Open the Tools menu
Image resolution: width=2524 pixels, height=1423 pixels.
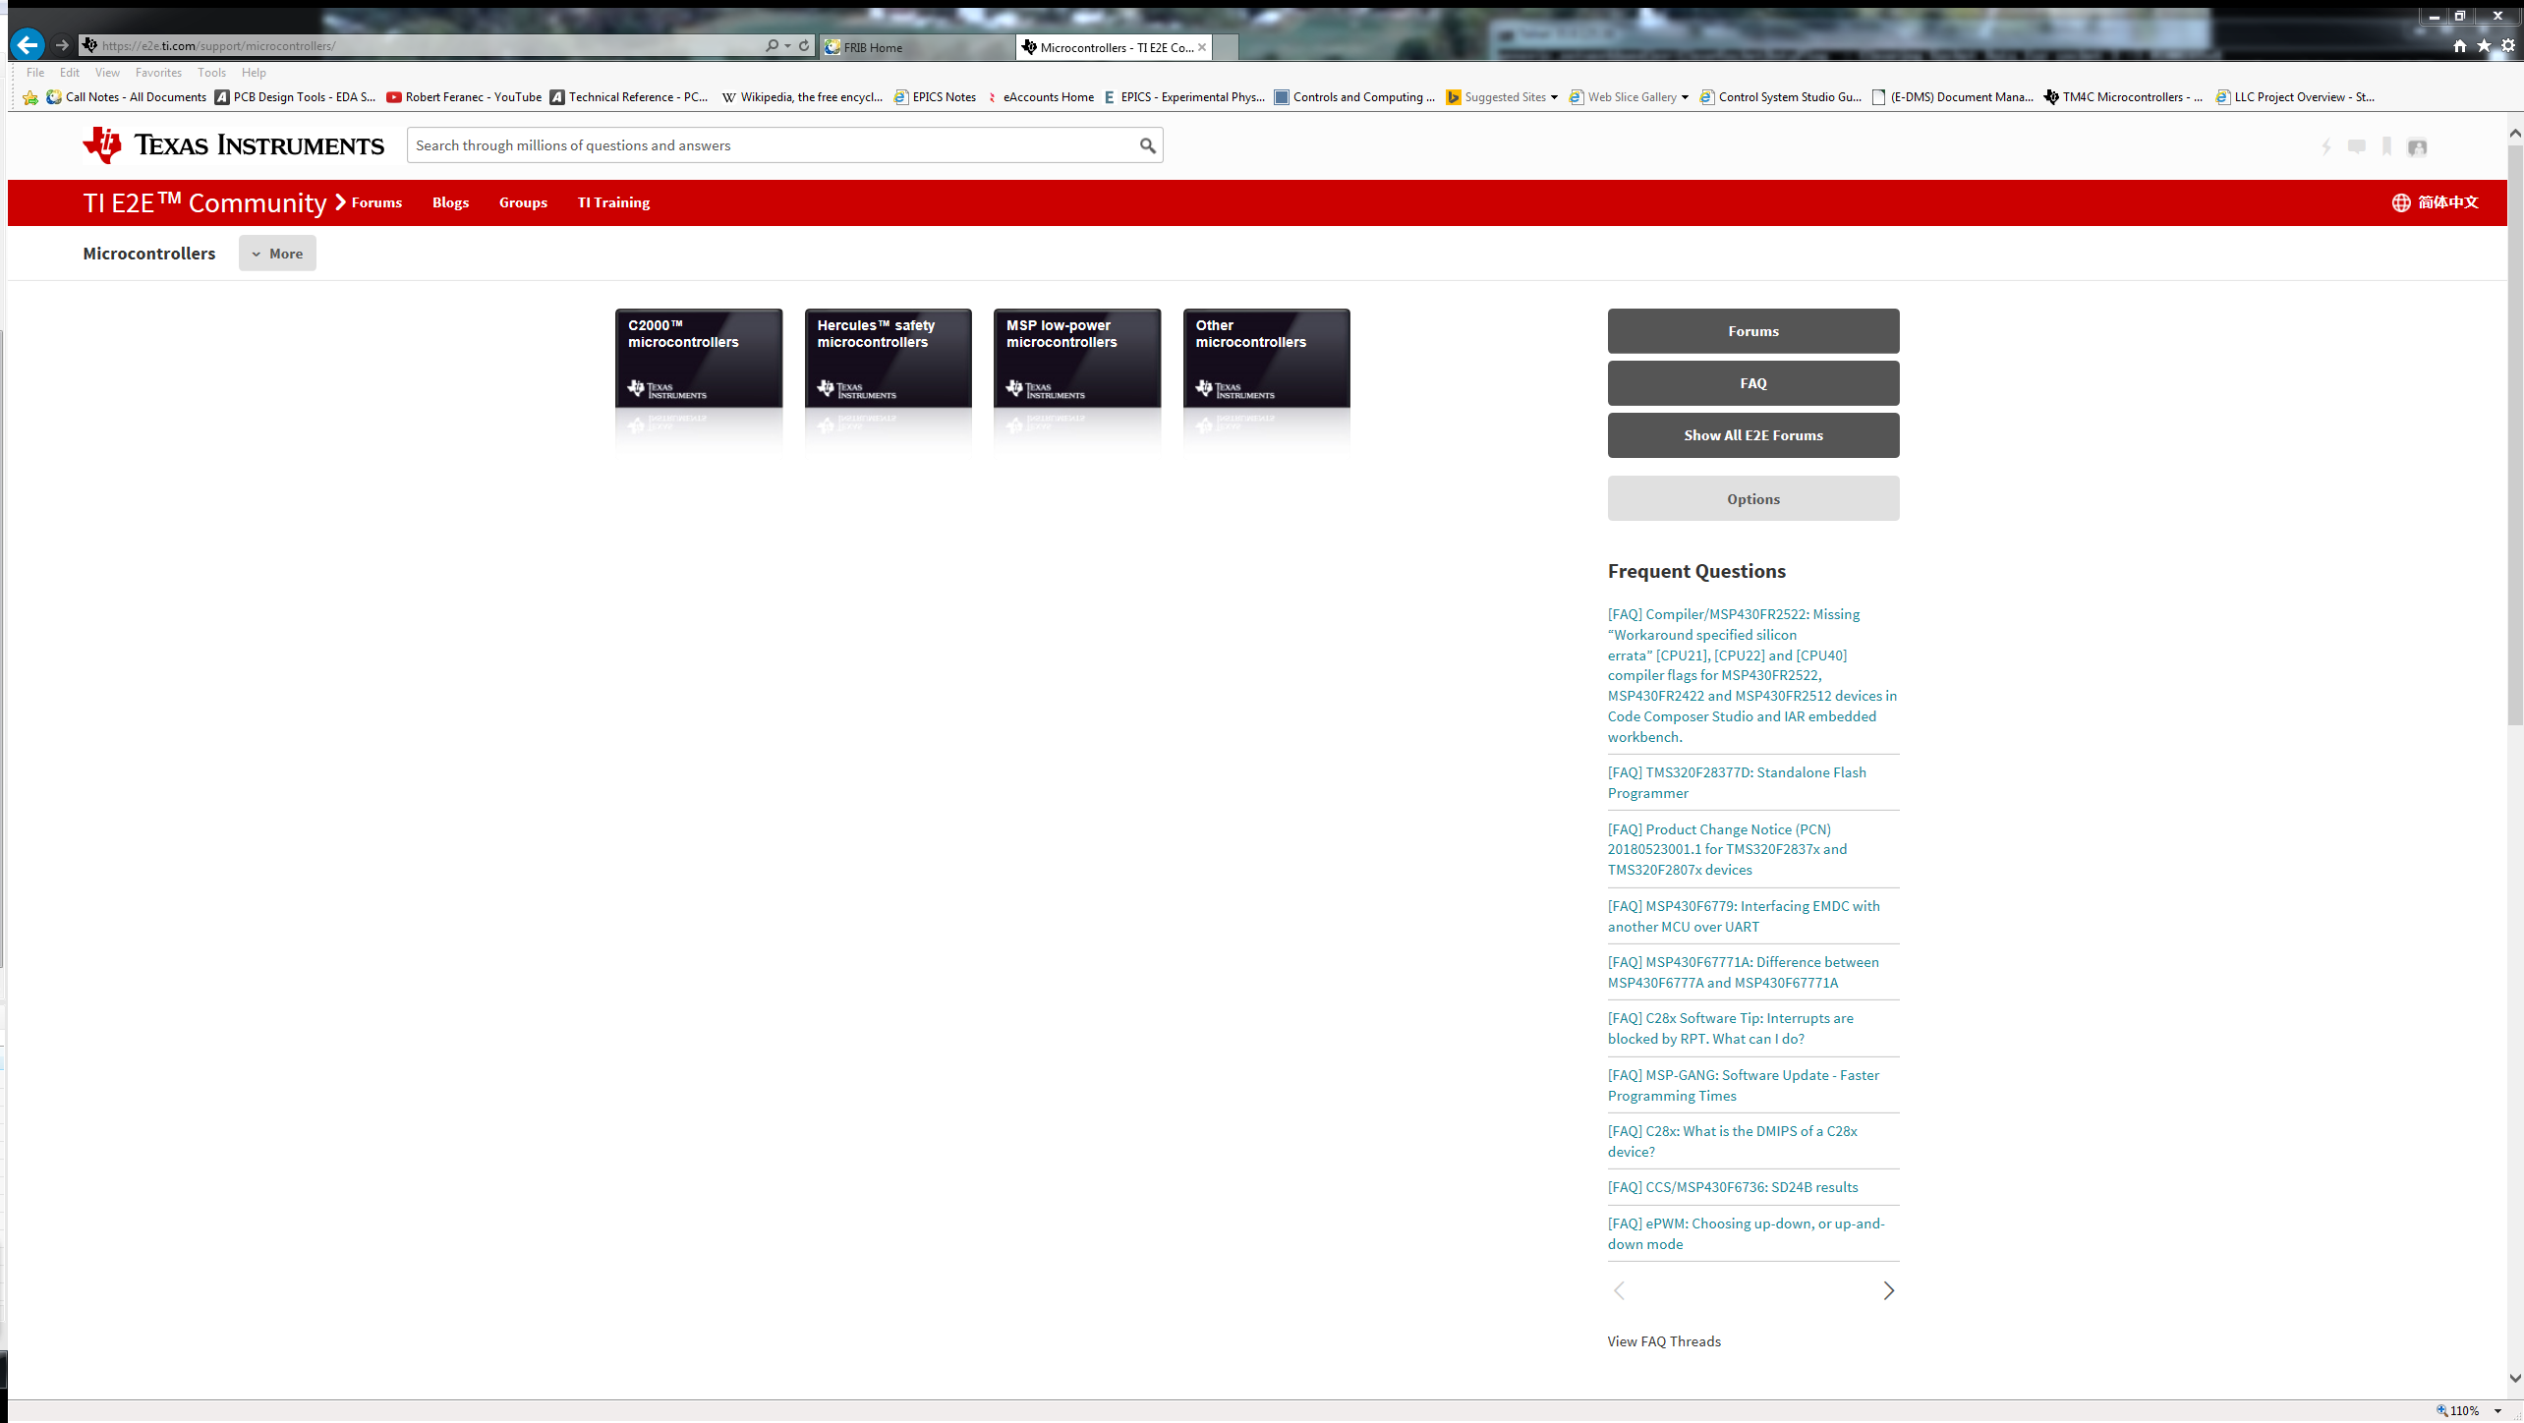click(211, 73)
